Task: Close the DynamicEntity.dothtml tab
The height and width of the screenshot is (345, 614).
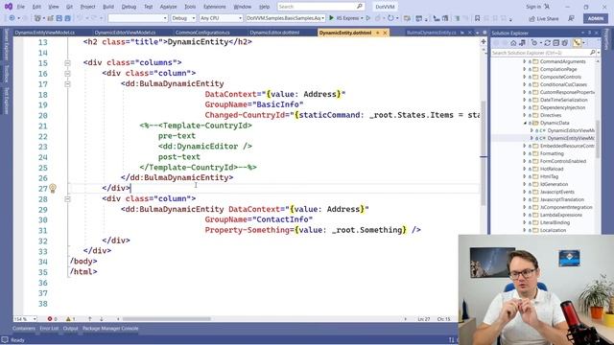Action: point(385,33)
